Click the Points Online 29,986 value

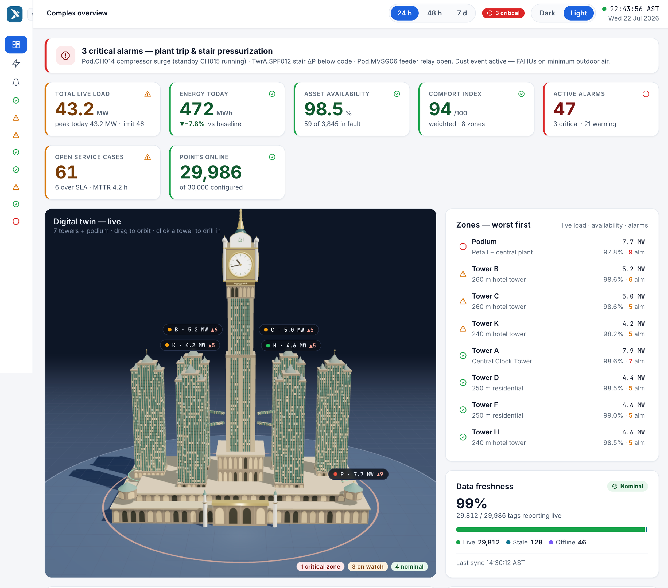coord(211,173)
